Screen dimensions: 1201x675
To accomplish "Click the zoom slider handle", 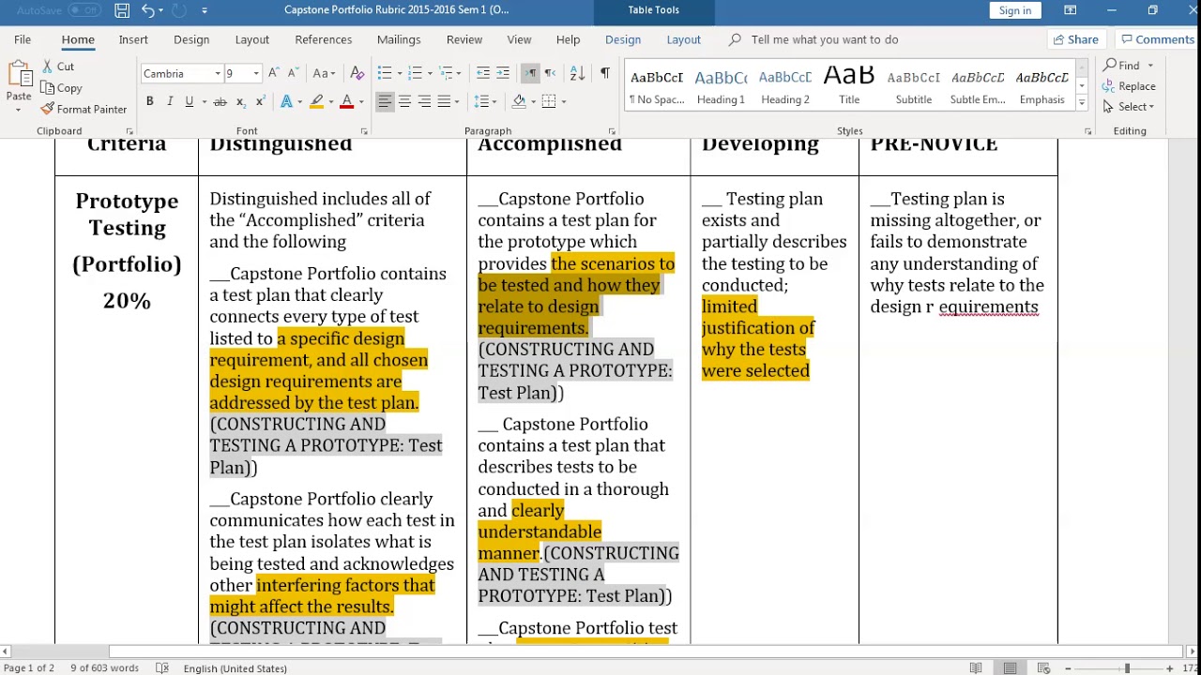I will coord(1127,668).
